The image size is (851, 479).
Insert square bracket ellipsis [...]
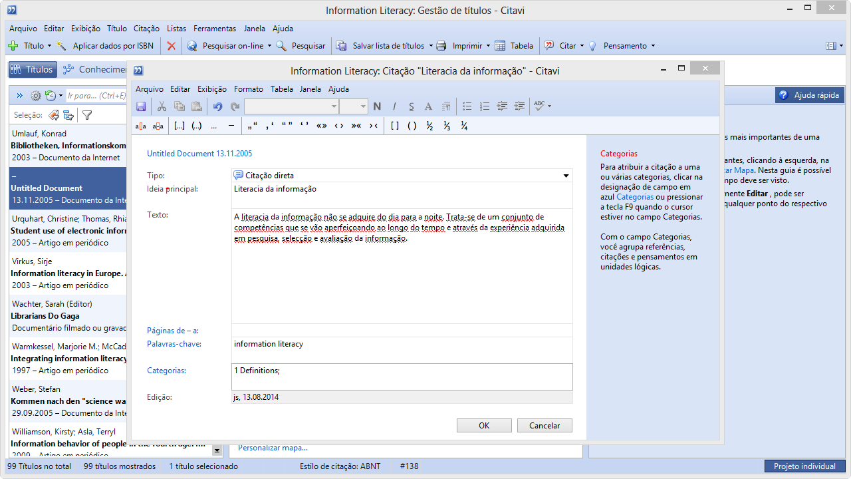(x=180, y=126)
